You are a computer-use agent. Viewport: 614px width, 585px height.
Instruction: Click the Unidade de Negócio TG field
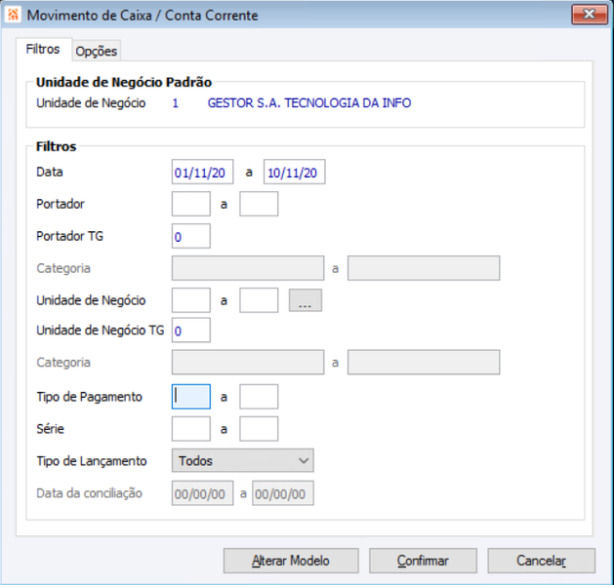[x=191, y=331]
